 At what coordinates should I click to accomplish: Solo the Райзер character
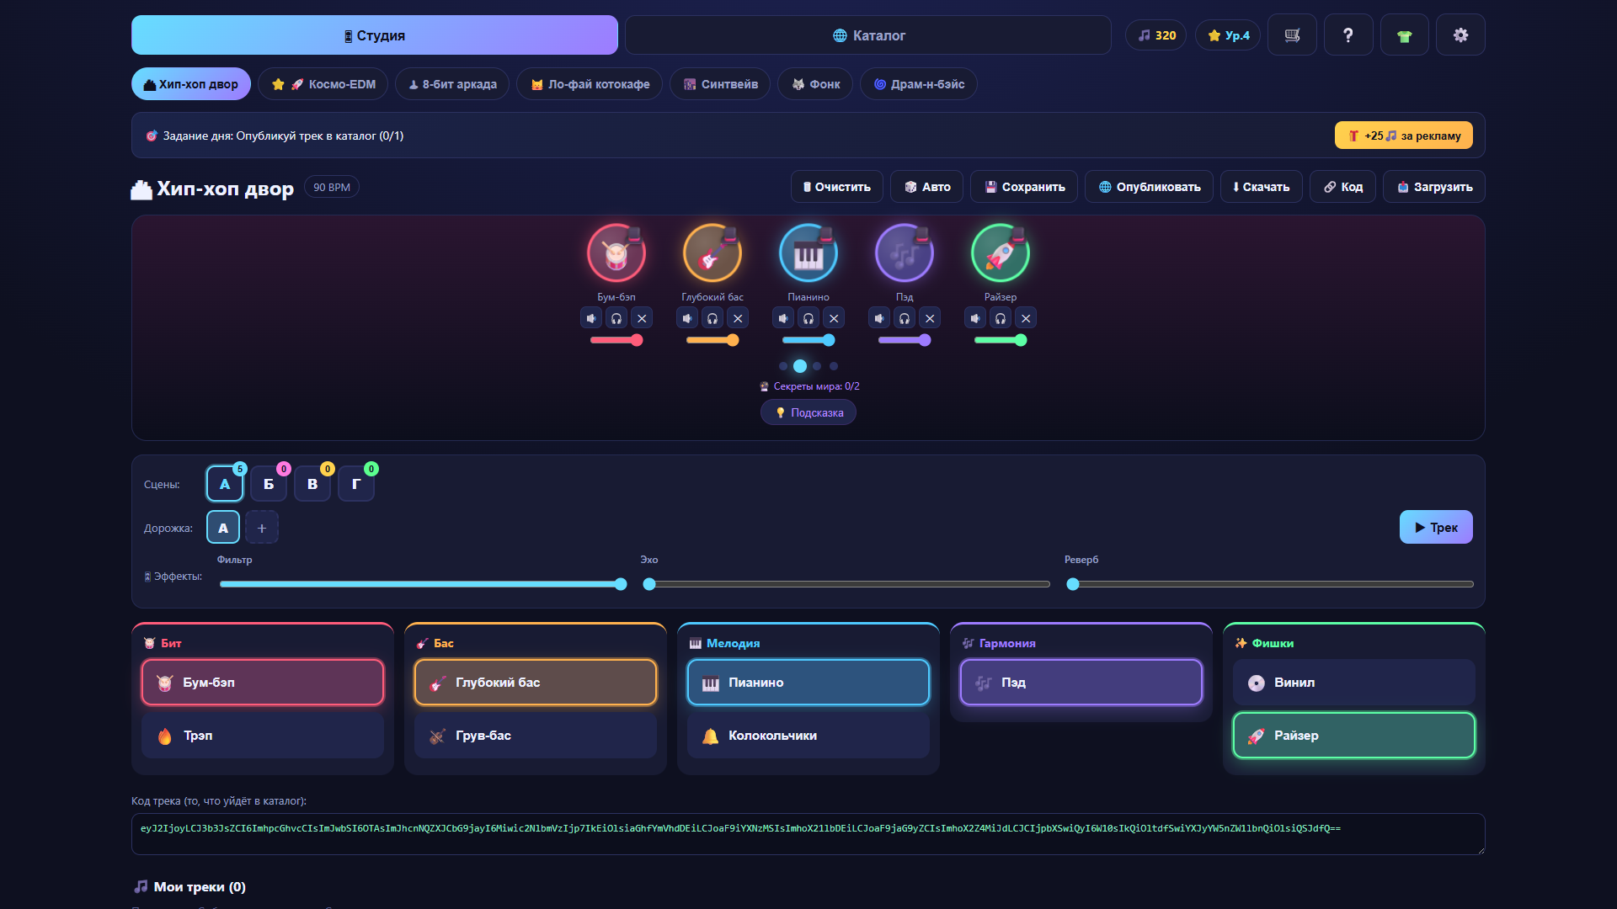click(x=1001, y=318)
